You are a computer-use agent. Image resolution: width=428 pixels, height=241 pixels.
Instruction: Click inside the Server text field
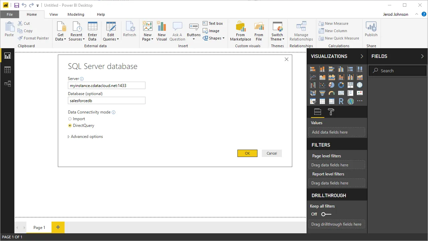coord(106,85)
